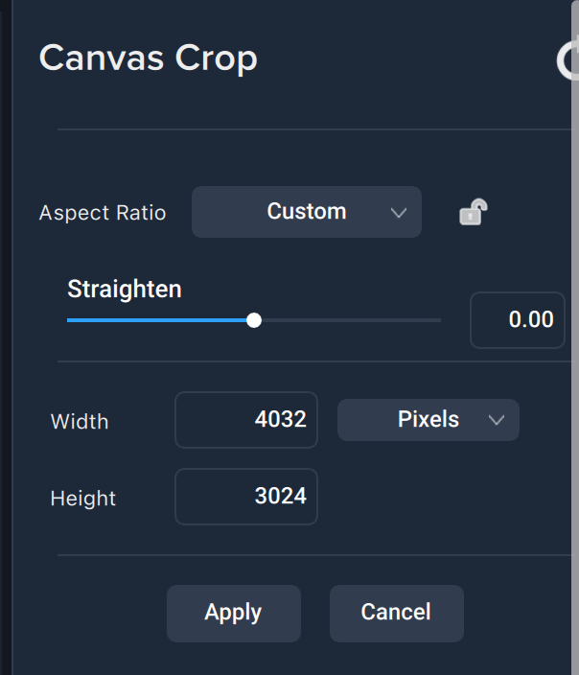Click the Canvas Crop panel title
The image size is (579, 675).
(148, 58)
